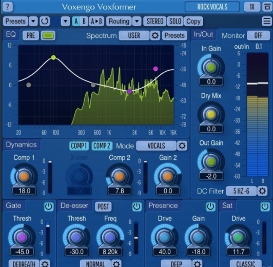
Task: Open the Dynamics VOCALS mode selector
Action: (x=156, y=146)
